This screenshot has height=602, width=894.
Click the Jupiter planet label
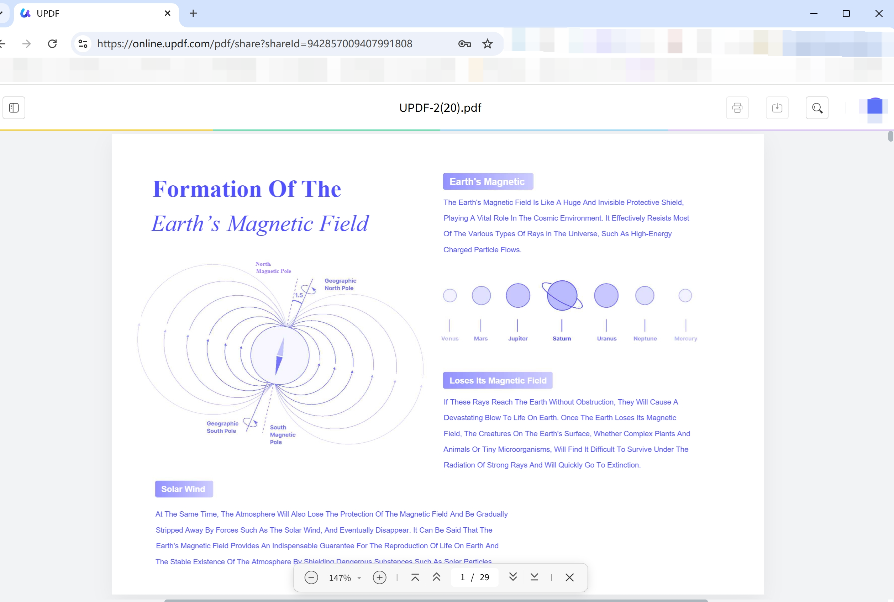click(518, 339)
